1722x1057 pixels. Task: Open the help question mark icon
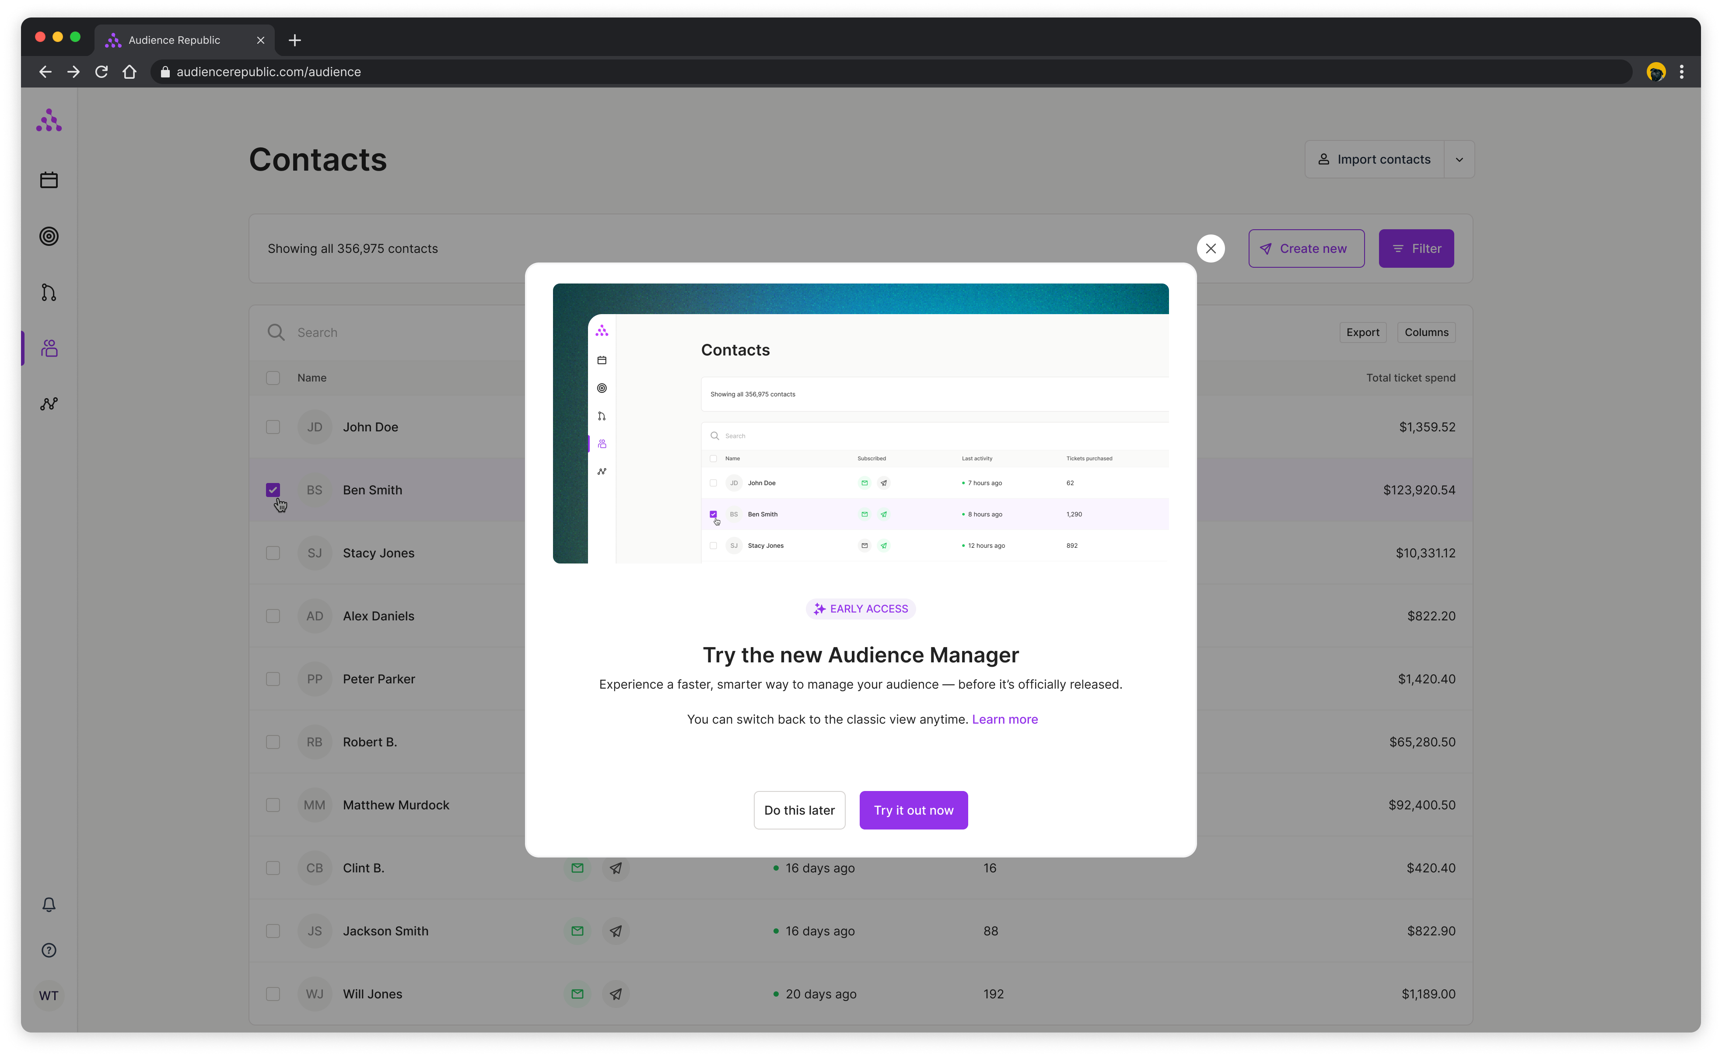click(49, 950)
